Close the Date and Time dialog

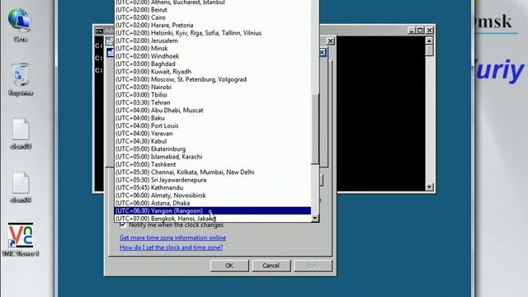click(330, 41)
